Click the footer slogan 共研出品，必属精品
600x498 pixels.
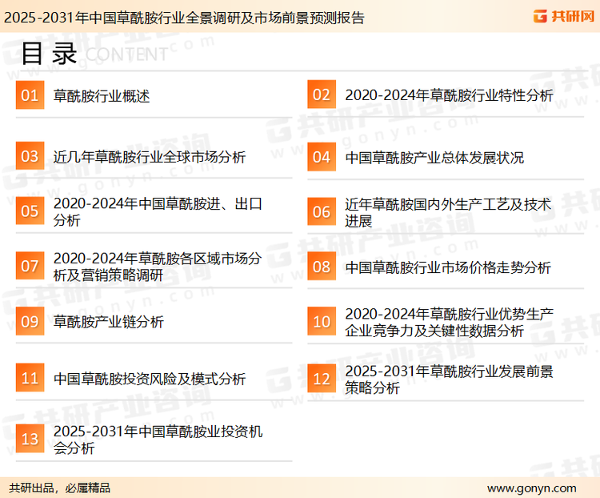point(59,488)
